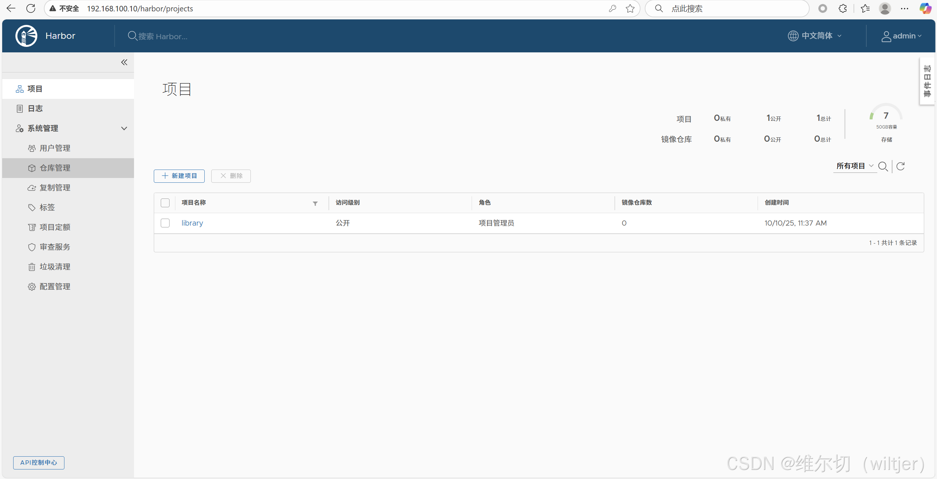937x479 pixels.
Task: Toggle the select-all checkbox in table header
Action: tap(165, 203)
